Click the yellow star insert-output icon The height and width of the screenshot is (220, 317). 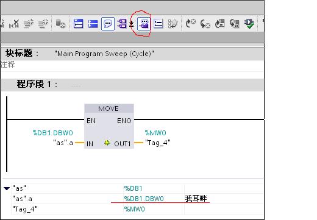tap(107, 143)
